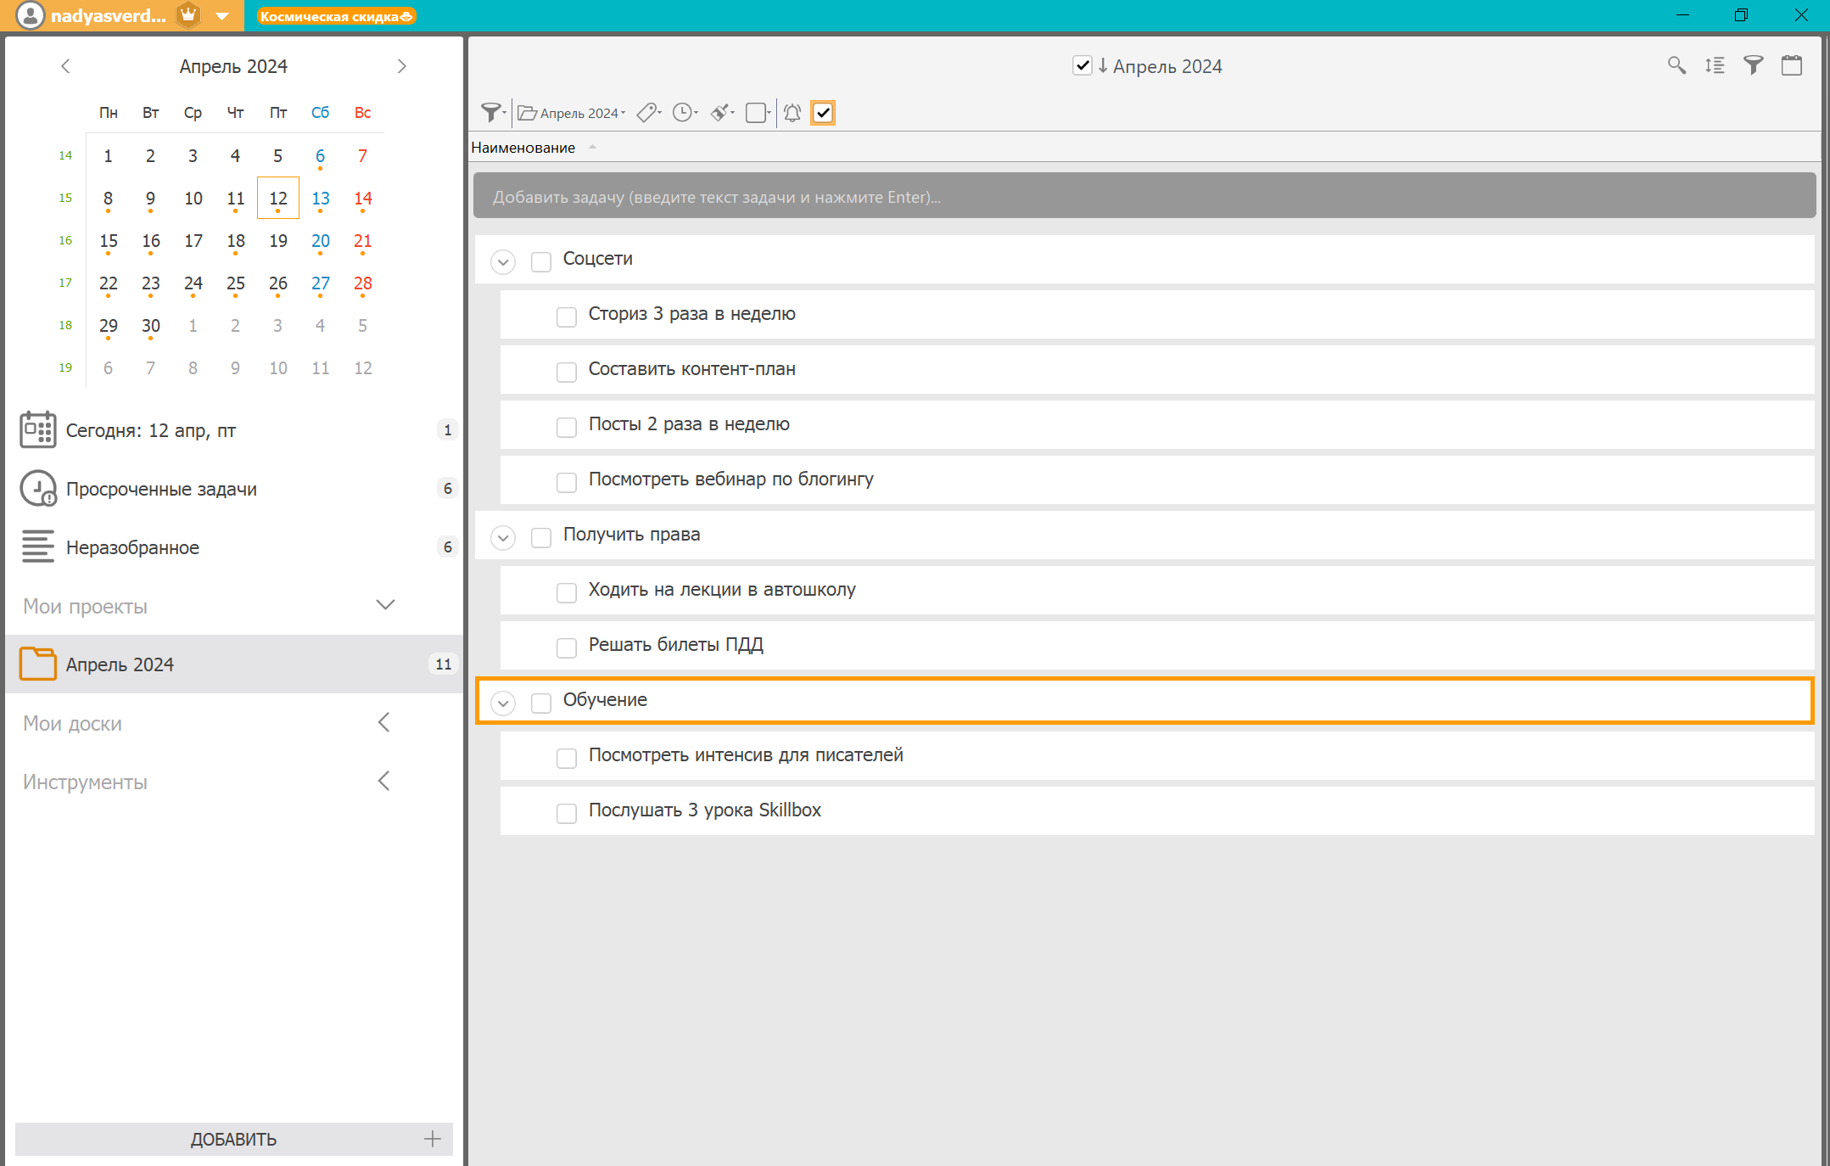Check the 'Составить контент-план' task checkbox

(566, 371)
